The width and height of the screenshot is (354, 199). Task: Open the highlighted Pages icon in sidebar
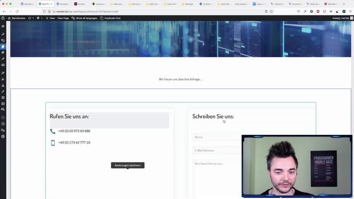pos(3,46)
